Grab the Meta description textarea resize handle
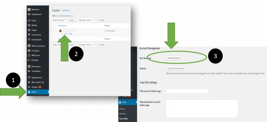The image size is (267, 122). [237, 116]
